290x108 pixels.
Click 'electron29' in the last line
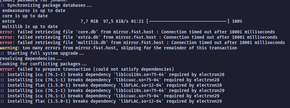209,101
